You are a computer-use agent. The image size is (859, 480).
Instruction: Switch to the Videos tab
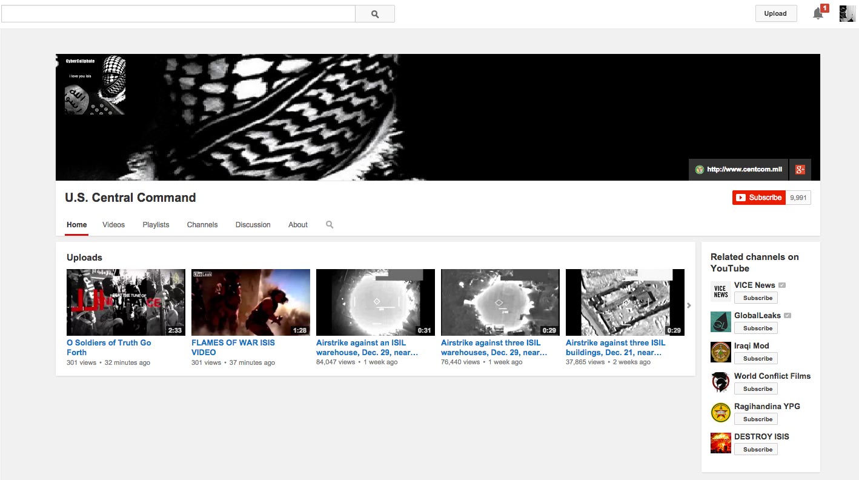point(113,225)
